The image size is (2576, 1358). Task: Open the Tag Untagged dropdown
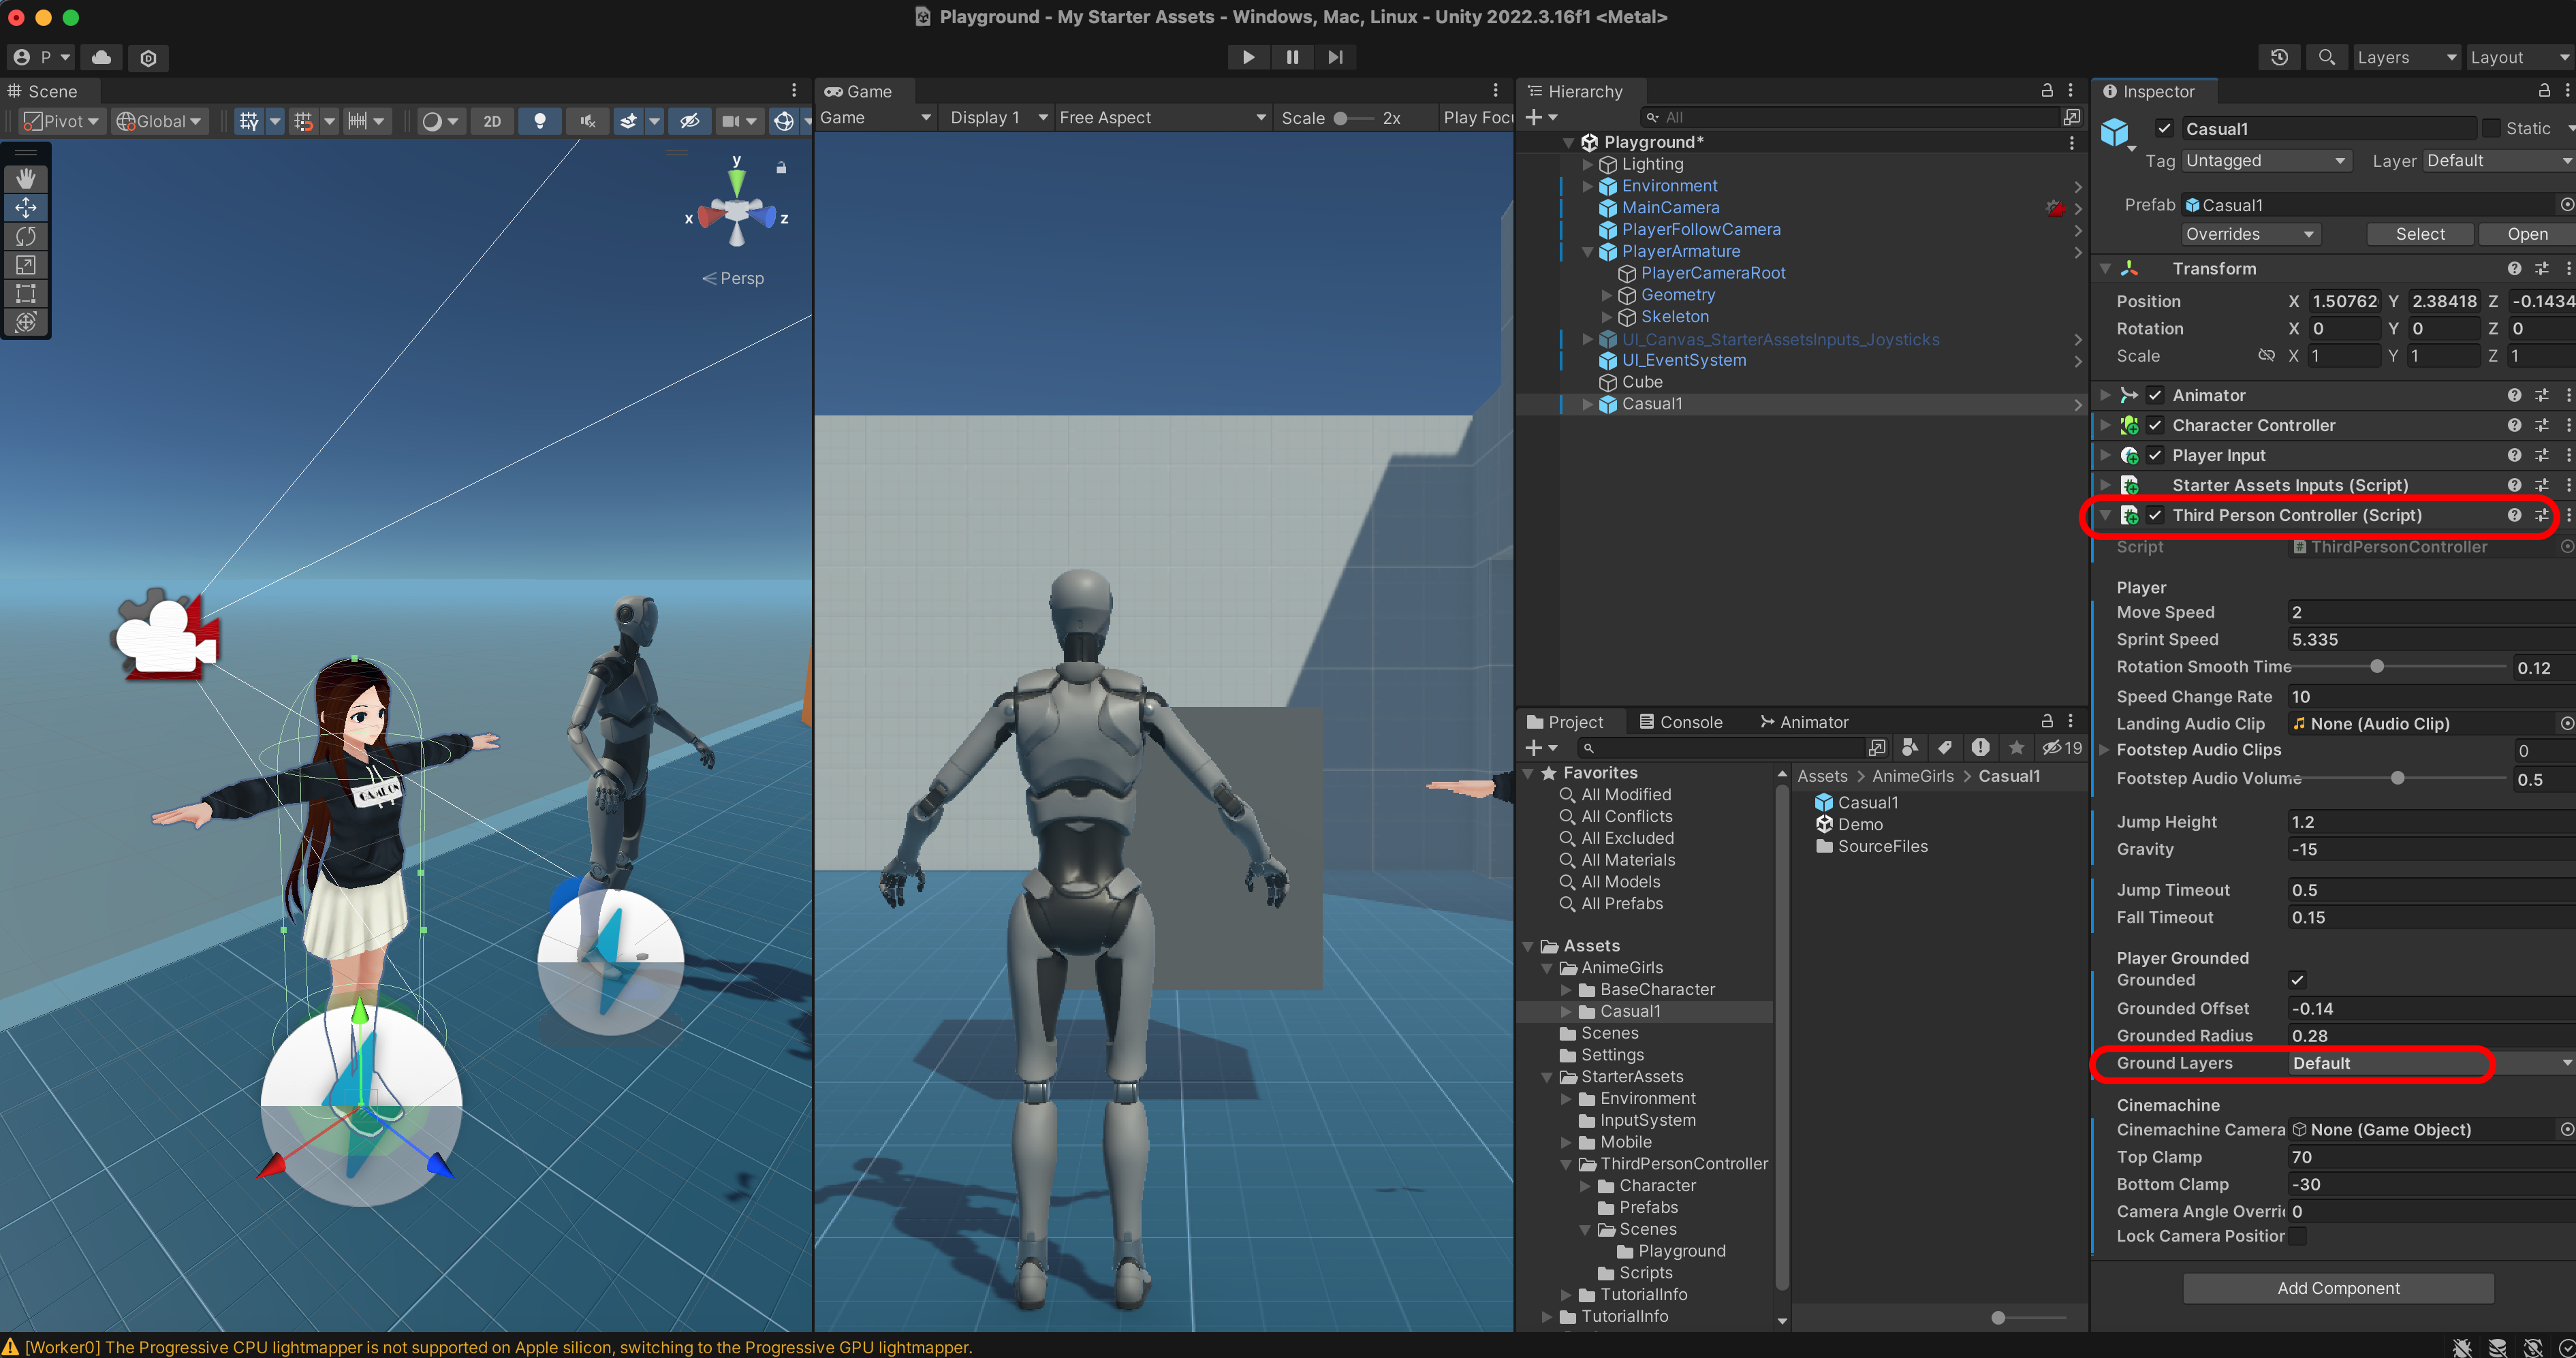click(x=2264, y=161)
